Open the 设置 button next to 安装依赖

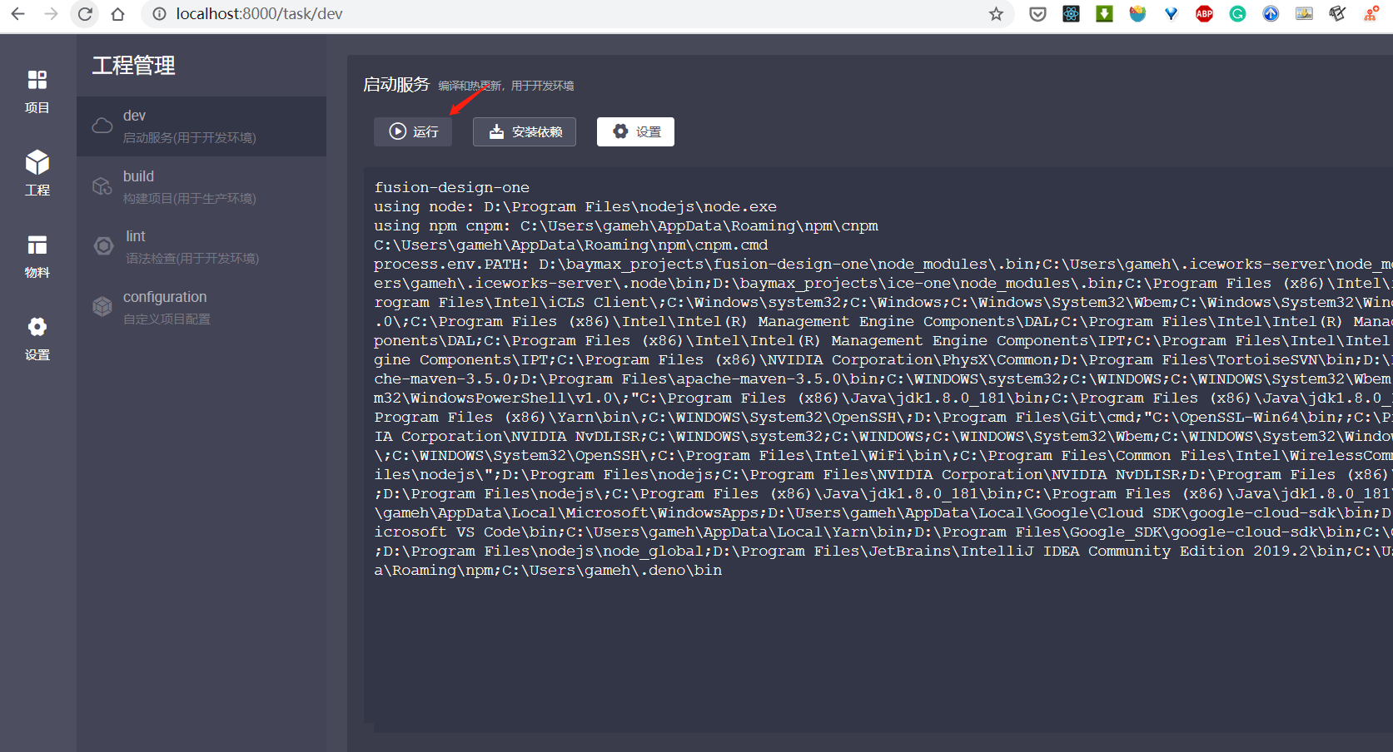pos(635,131)
